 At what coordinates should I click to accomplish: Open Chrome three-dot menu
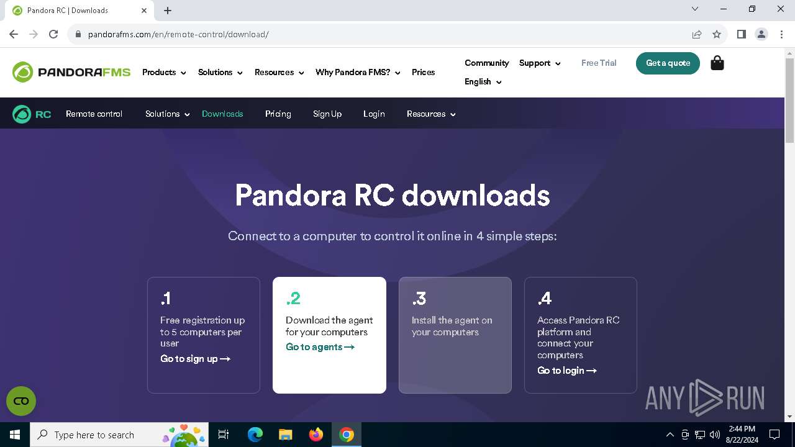tap(781, 34)
